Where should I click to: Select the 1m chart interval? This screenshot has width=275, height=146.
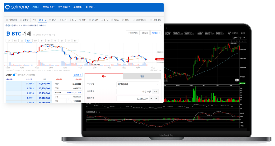click(9, 41)
